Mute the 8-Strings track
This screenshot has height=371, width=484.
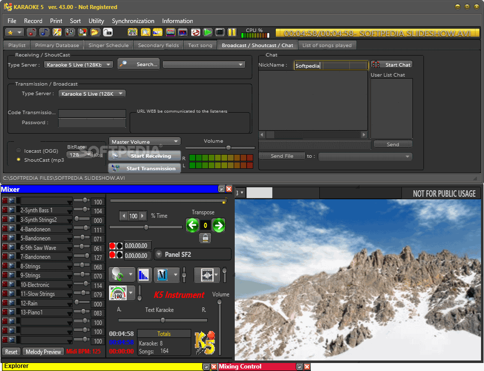[x=5, y=266]
